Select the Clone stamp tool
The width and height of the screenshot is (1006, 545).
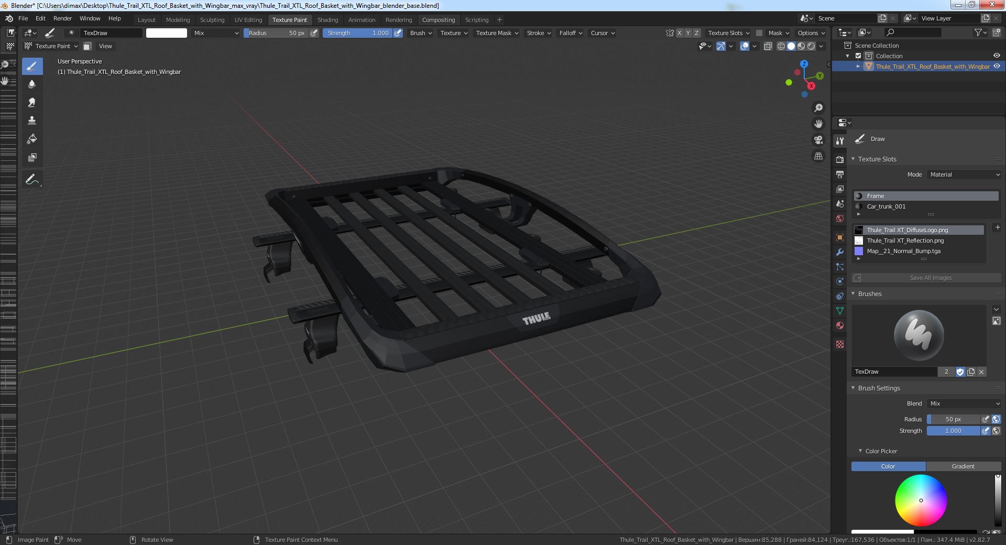(32, 121)
